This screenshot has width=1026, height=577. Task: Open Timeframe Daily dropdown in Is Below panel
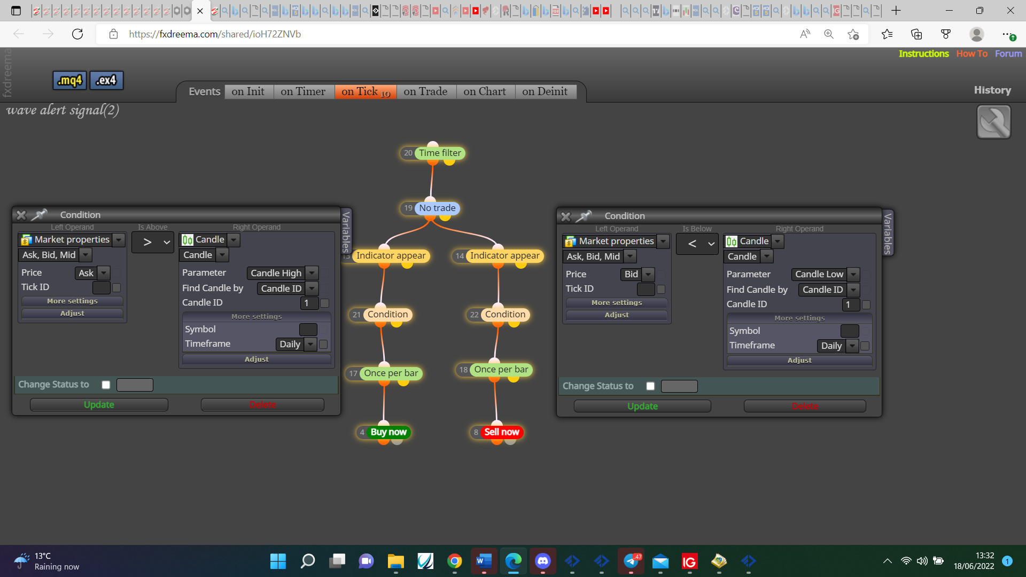point(852,346)
